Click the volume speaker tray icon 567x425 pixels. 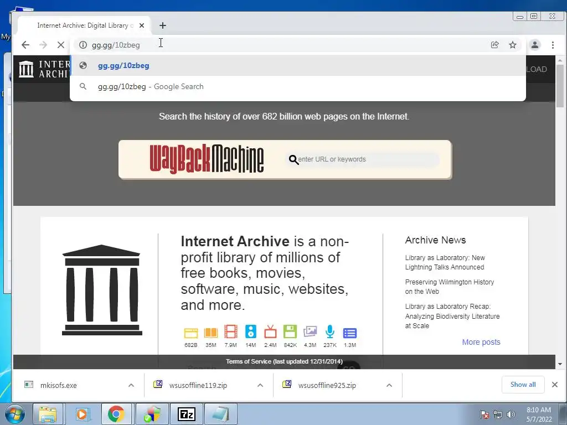511,414
